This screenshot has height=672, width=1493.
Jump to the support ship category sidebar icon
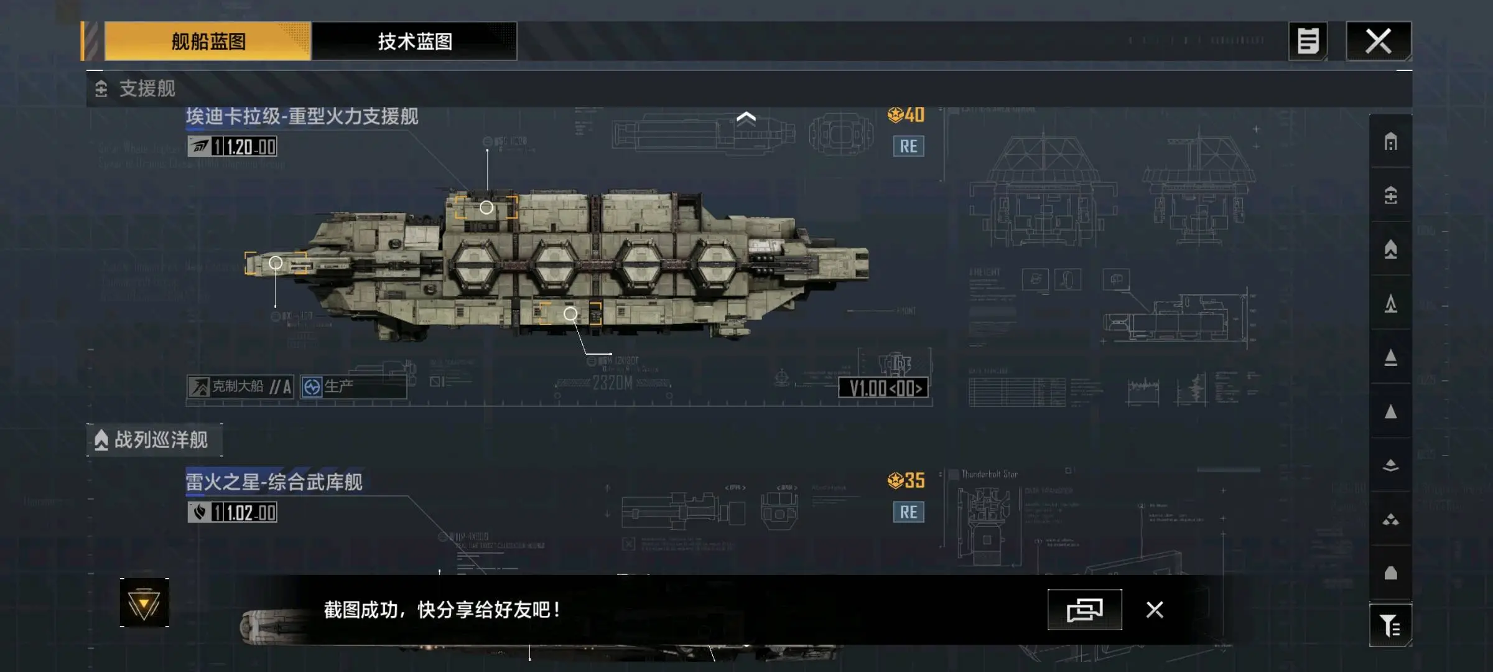coord(1390,195)
